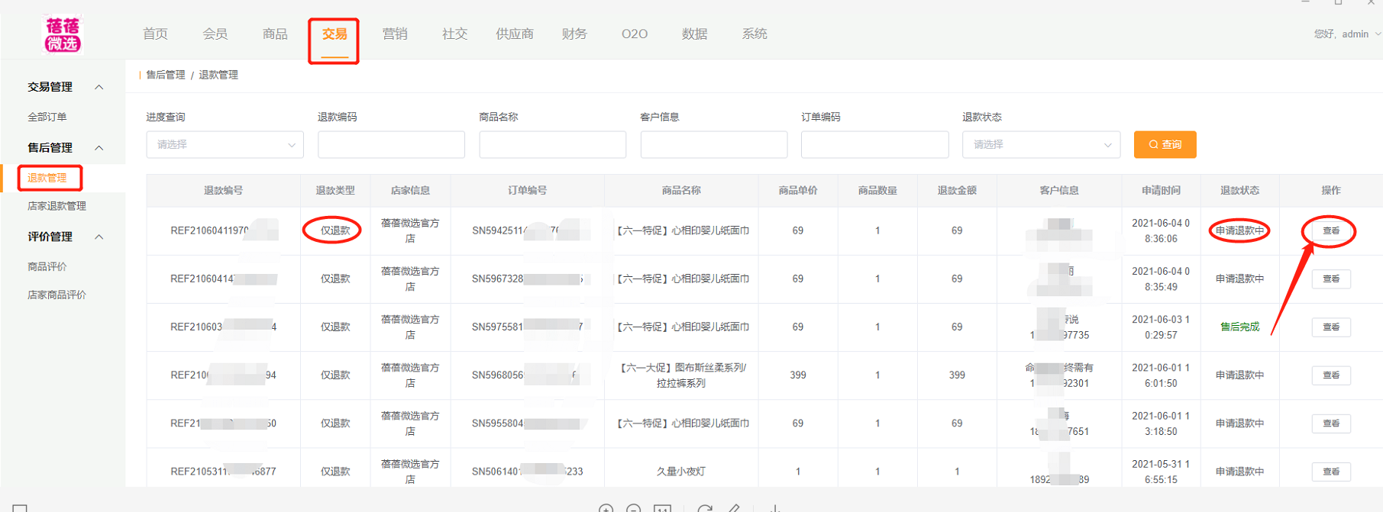The image size is (1383, 512).
Task: Click the 【六一大促】固布斯丝柔系列 product name
Action: click(681, 375)
